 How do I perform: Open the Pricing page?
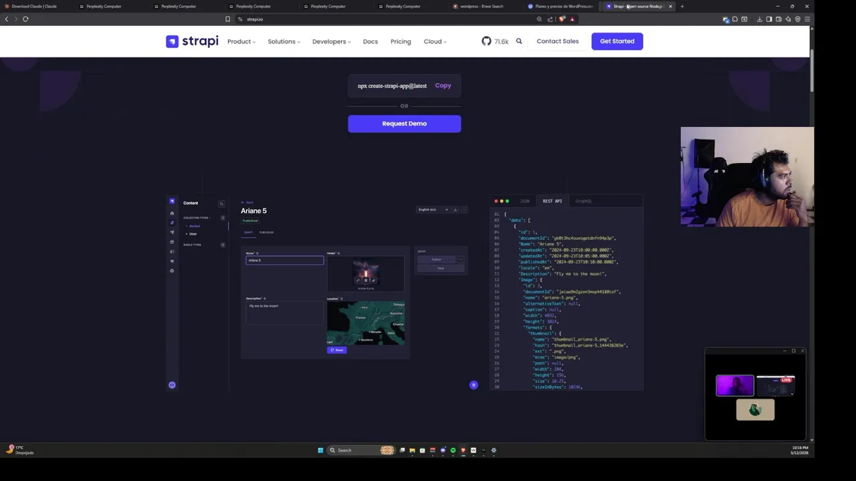click(401, 41)
